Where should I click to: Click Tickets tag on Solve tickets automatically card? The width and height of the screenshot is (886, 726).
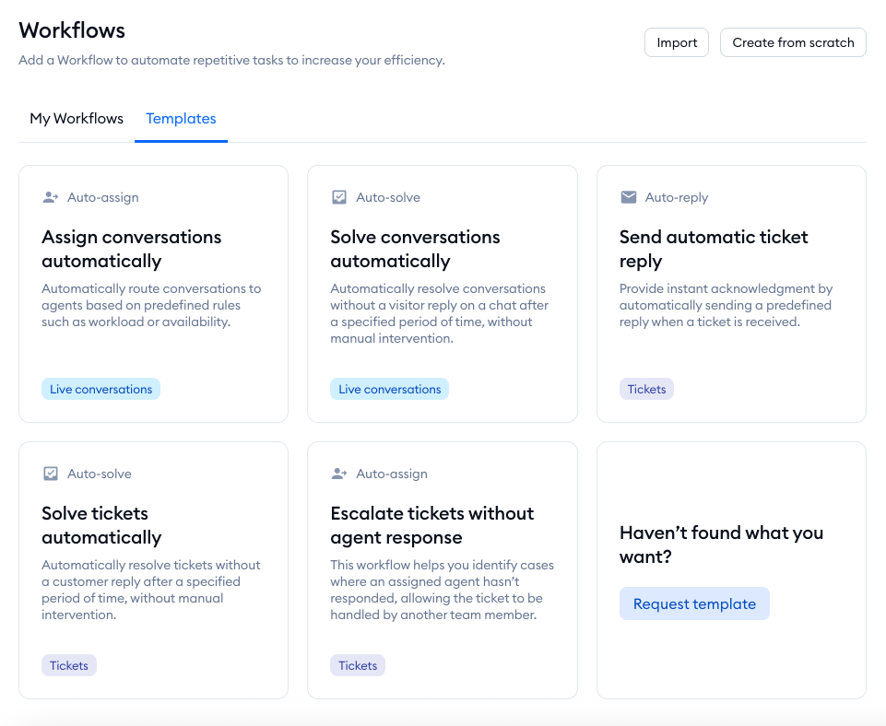(69, 665)
